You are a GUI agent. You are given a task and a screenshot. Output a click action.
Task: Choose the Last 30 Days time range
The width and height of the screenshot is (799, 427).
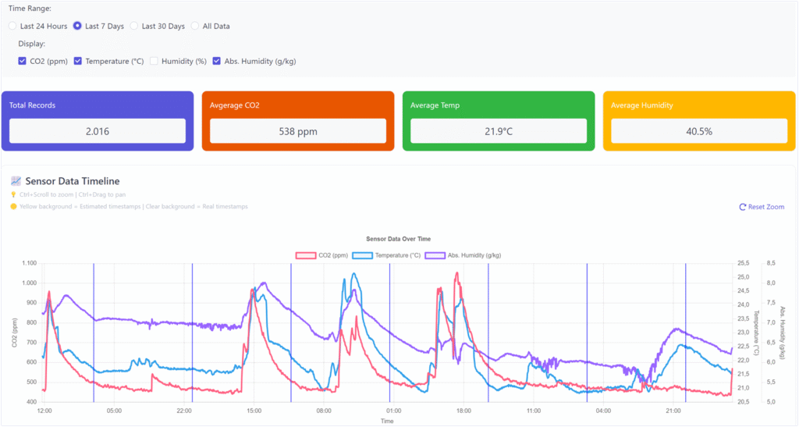tap(134, 26)
